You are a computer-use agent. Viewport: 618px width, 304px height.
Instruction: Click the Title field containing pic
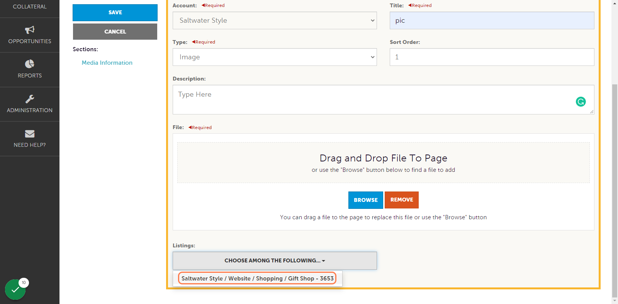tap(492, 20)
